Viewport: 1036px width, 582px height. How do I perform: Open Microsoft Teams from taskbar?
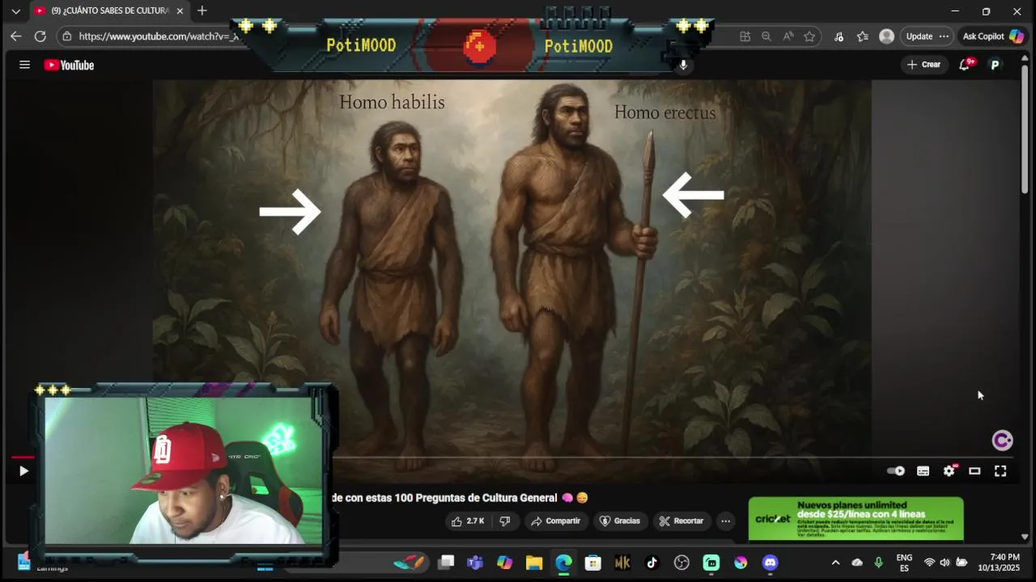475,563
